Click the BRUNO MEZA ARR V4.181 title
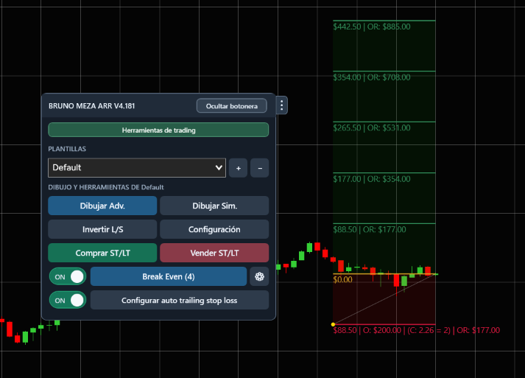The height and width of the screenshot is (378, 525). click(x=92, y=106)
